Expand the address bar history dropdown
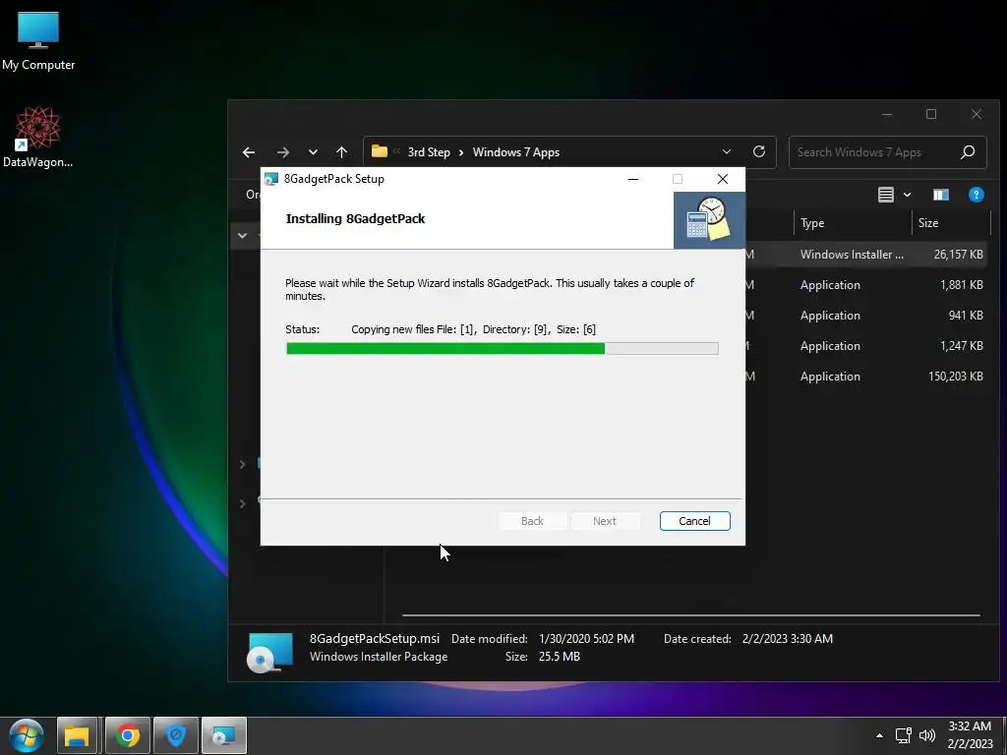 point(727,152)
